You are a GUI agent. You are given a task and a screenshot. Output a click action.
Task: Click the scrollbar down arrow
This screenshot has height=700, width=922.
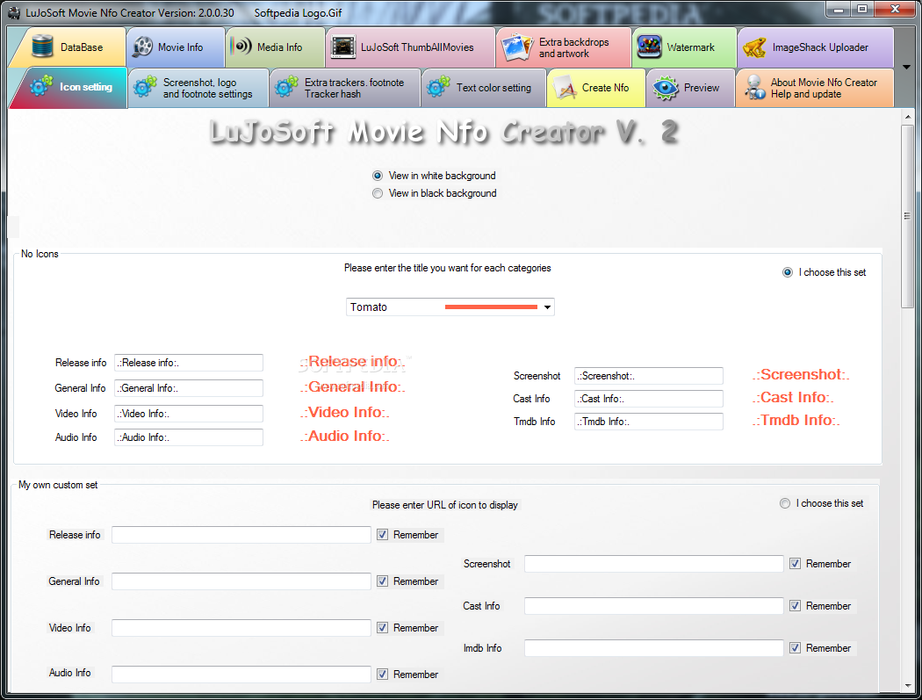click(908, 686)
